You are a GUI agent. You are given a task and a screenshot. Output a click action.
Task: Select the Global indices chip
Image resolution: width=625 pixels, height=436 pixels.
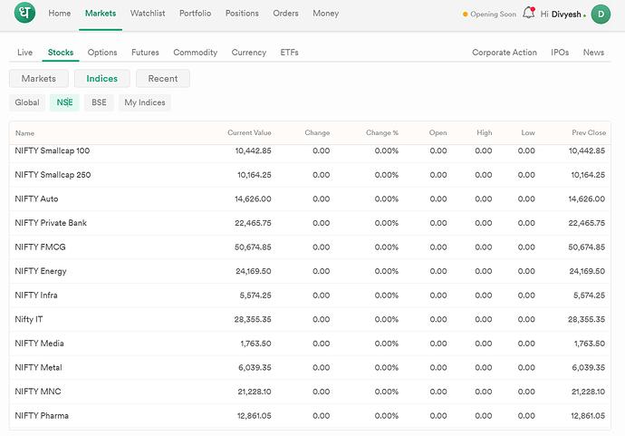point(27,102)
